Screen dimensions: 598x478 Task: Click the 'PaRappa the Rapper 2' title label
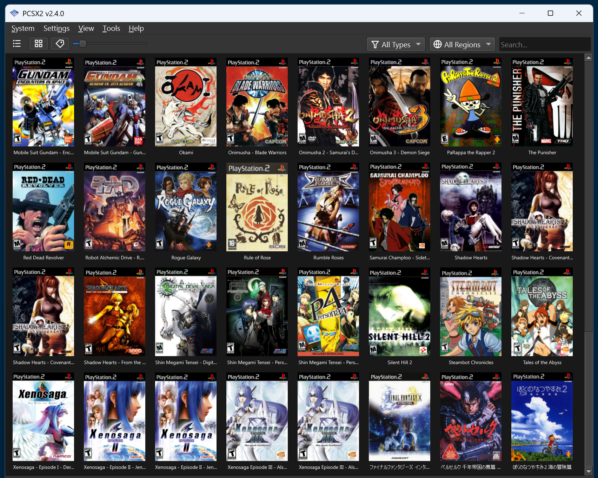point(471,152)
